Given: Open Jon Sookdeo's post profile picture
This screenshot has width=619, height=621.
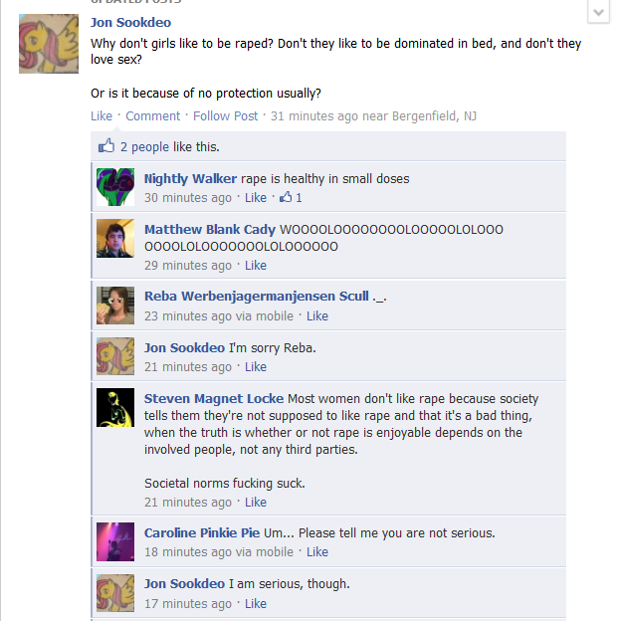Looking at the screenshot, I should (49, 44).
